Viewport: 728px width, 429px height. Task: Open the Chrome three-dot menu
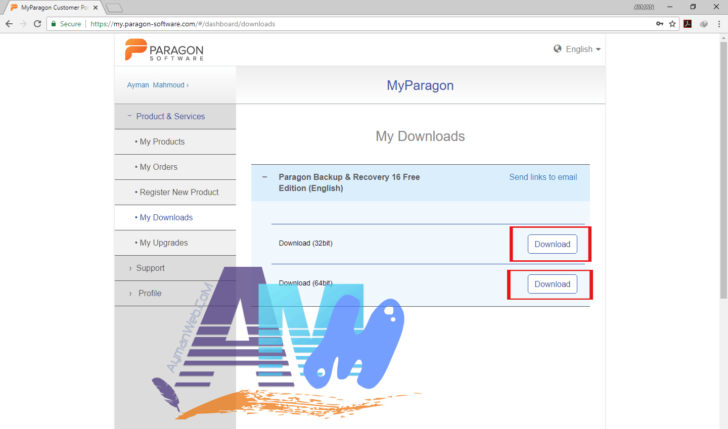[x=719, y=24]
